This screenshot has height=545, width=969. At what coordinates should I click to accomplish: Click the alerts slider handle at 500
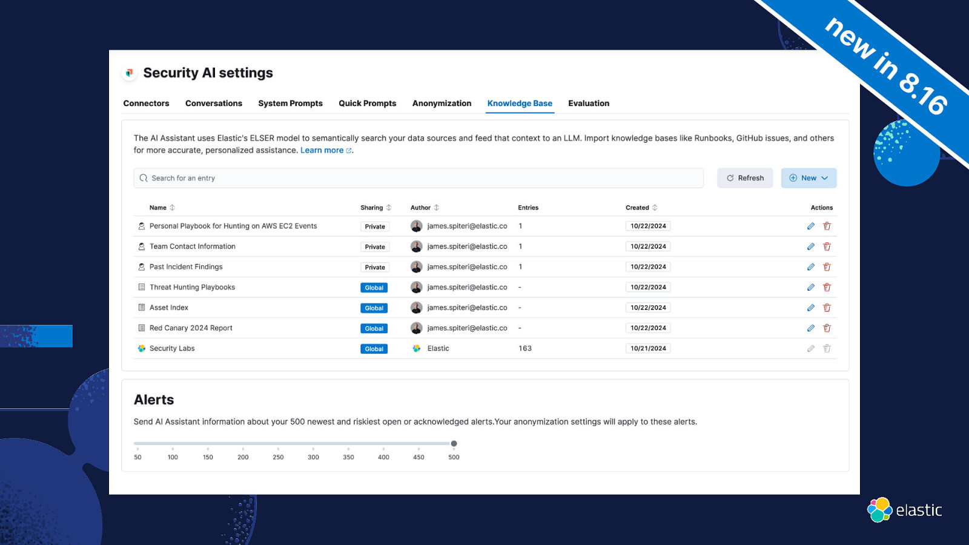pyautogui.click(x=454, y=444)
